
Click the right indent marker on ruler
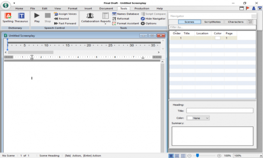143,57
